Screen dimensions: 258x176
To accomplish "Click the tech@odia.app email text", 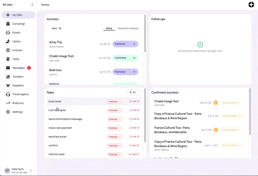I will point(19,172).
